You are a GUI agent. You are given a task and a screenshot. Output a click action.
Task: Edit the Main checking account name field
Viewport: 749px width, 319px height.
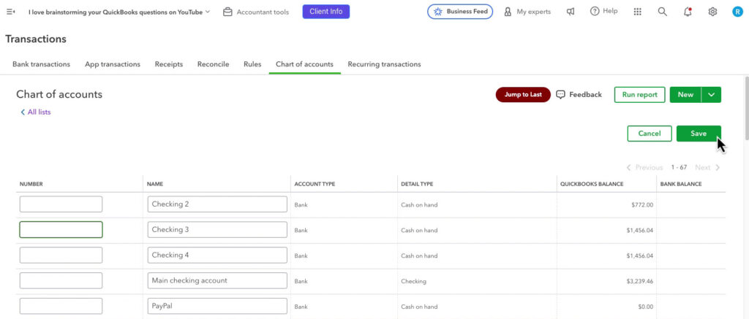tap(217, 280)
